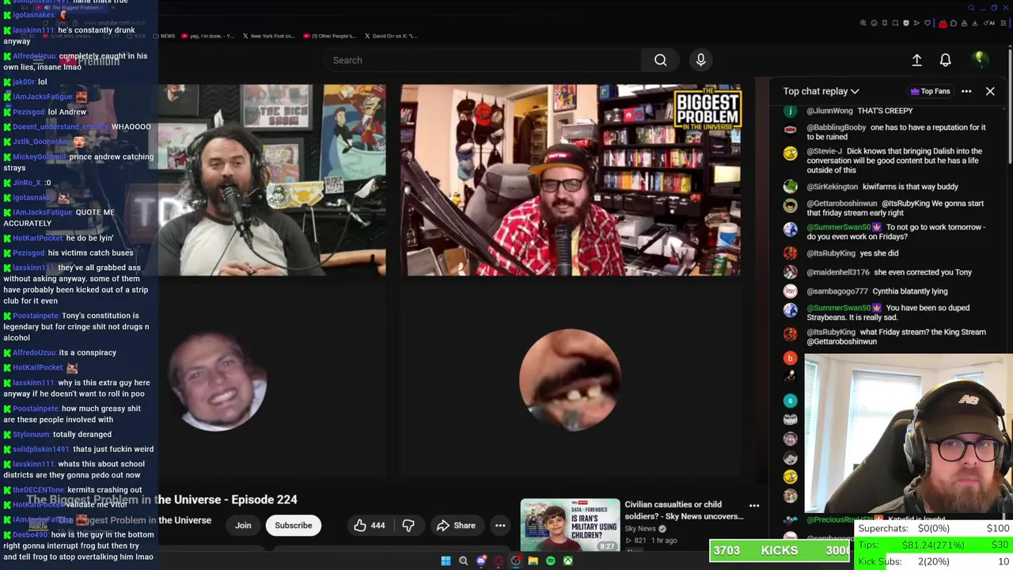Click the browser ad-blocker shield icon
The image size is (1013, 570).
[x=906, y=23]
